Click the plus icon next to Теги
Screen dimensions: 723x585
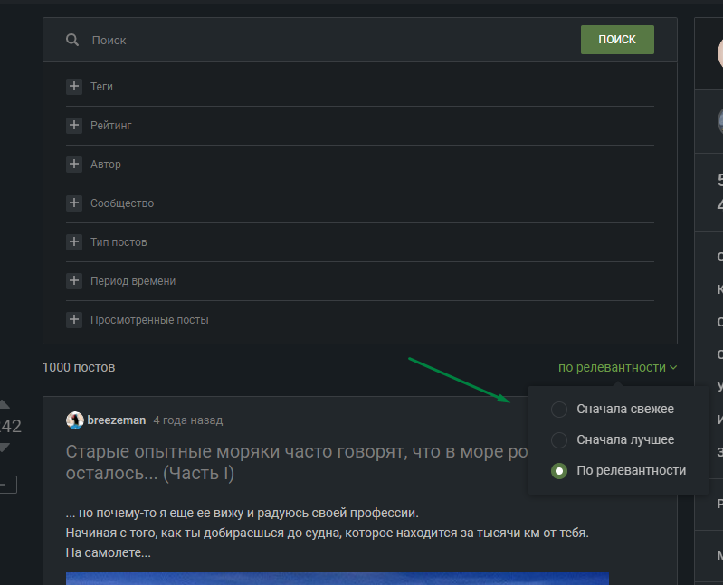tap(74, 87)
